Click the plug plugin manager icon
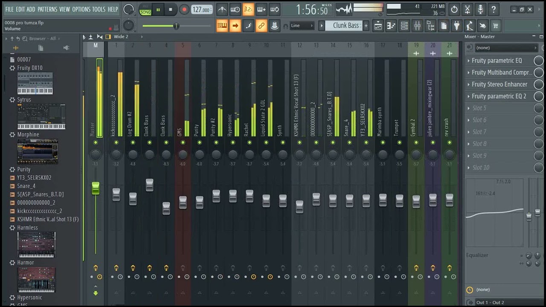 point(457,26)
